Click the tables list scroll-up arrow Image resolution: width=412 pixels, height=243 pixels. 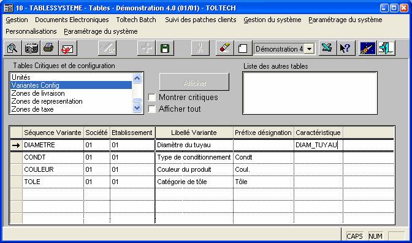137,78
